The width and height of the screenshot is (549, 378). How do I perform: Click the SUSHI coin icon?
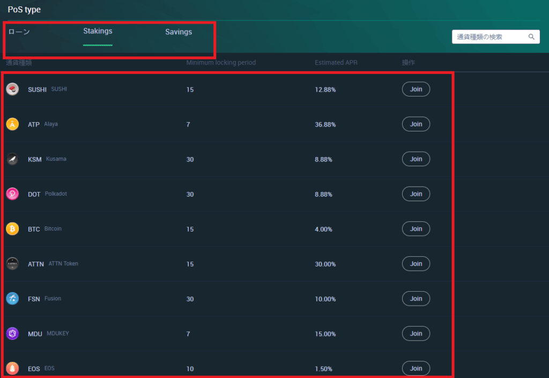pos(12,89)
